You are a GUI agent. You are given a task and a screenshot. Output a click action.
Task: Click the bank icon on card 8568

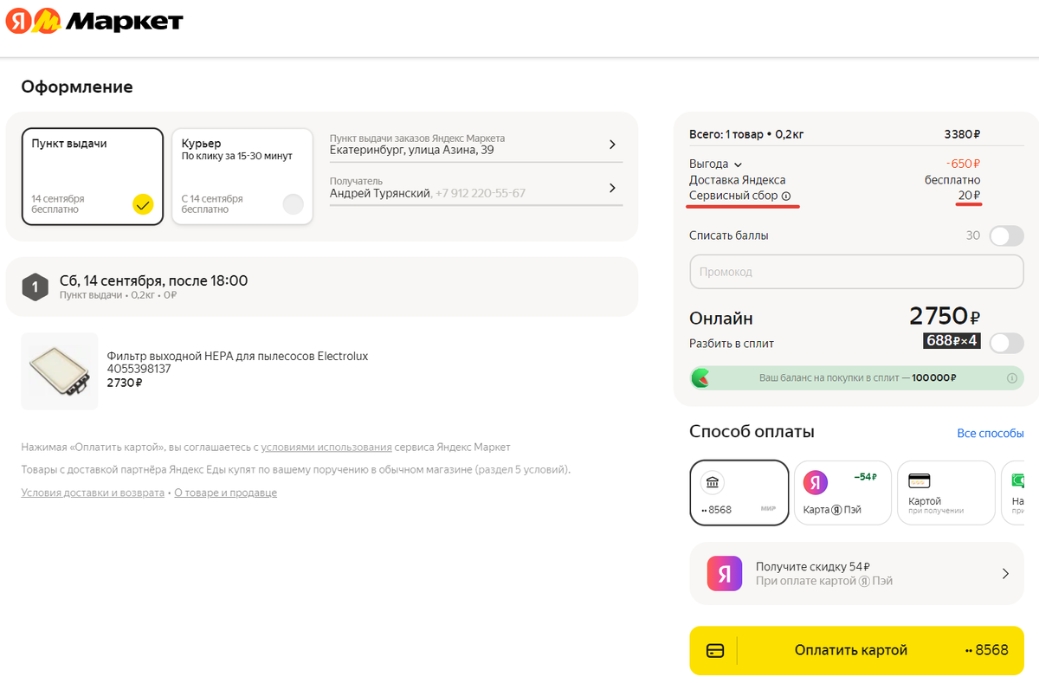pyautogui.click(x=713, y=483)
